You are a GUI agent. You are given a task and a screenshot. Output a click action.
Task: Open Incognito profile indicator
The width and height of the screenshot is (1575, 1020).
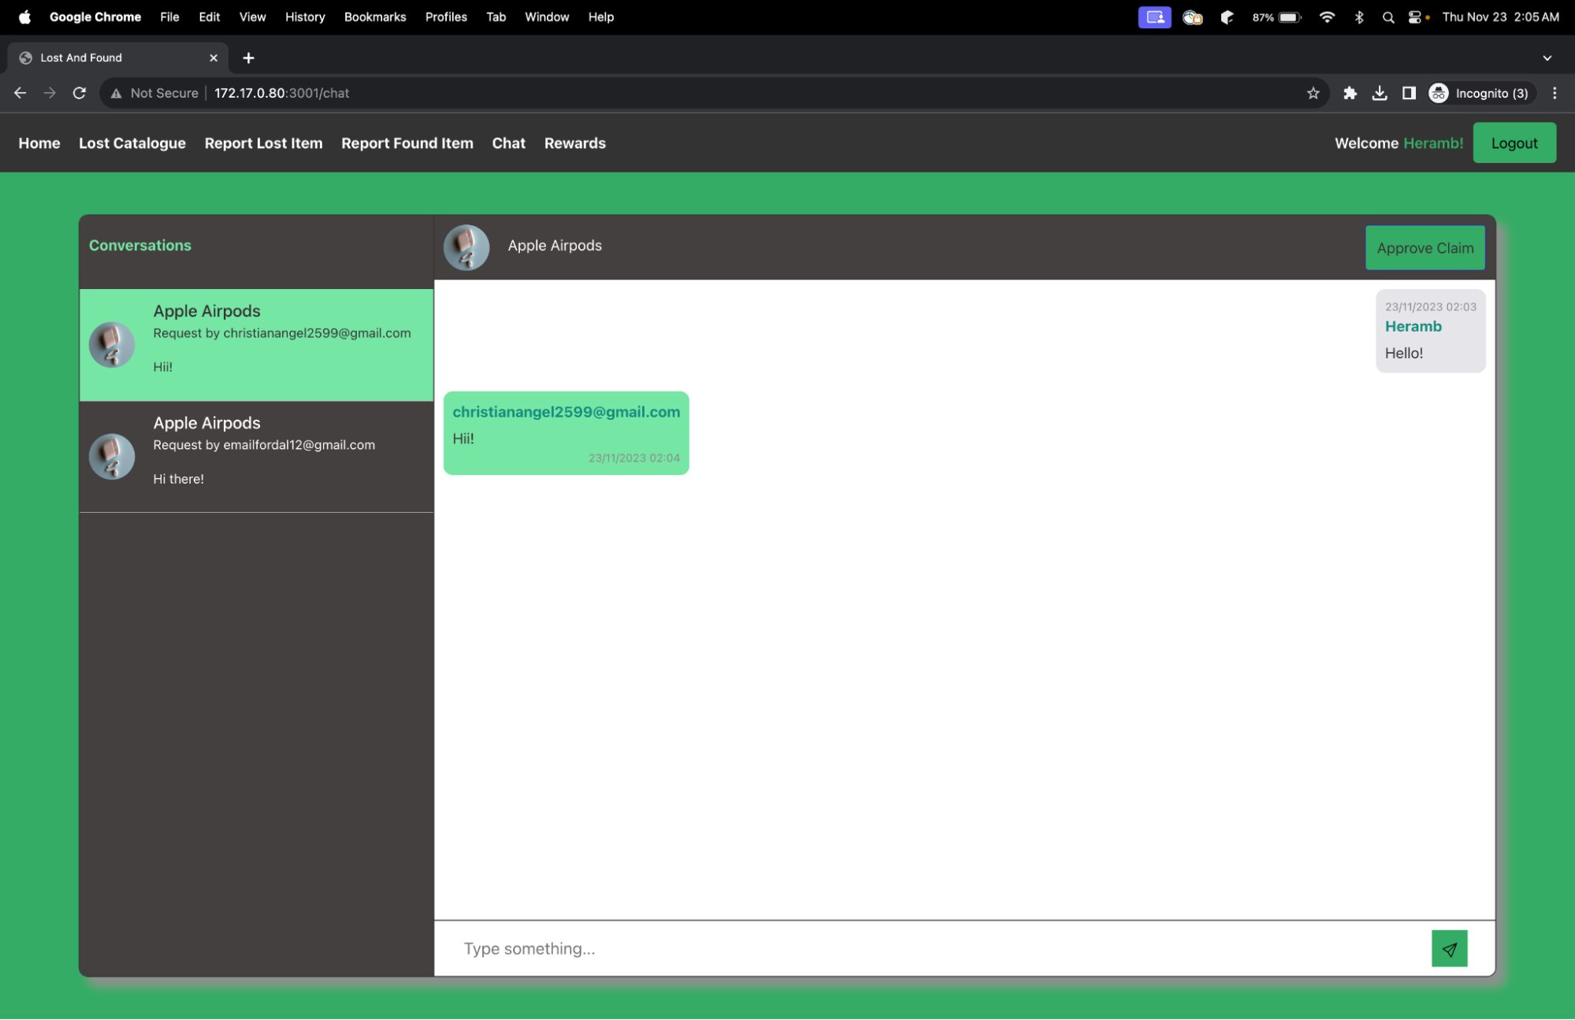point(1480,93)
